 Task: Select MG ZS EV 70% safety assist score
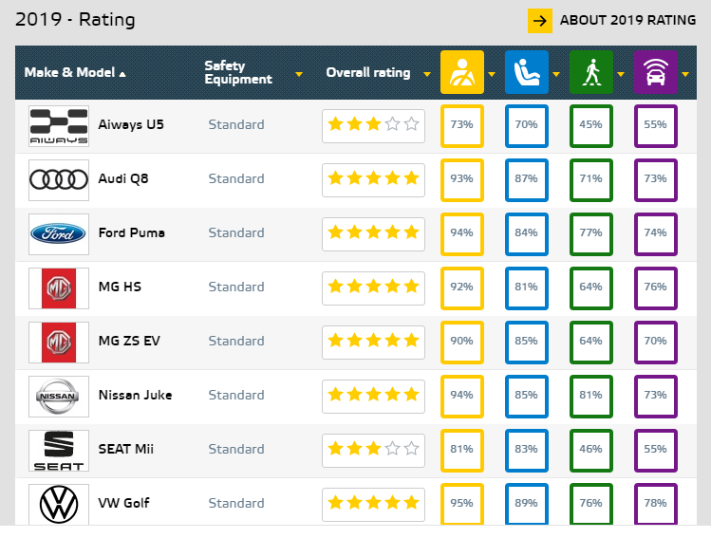[656, 343]
